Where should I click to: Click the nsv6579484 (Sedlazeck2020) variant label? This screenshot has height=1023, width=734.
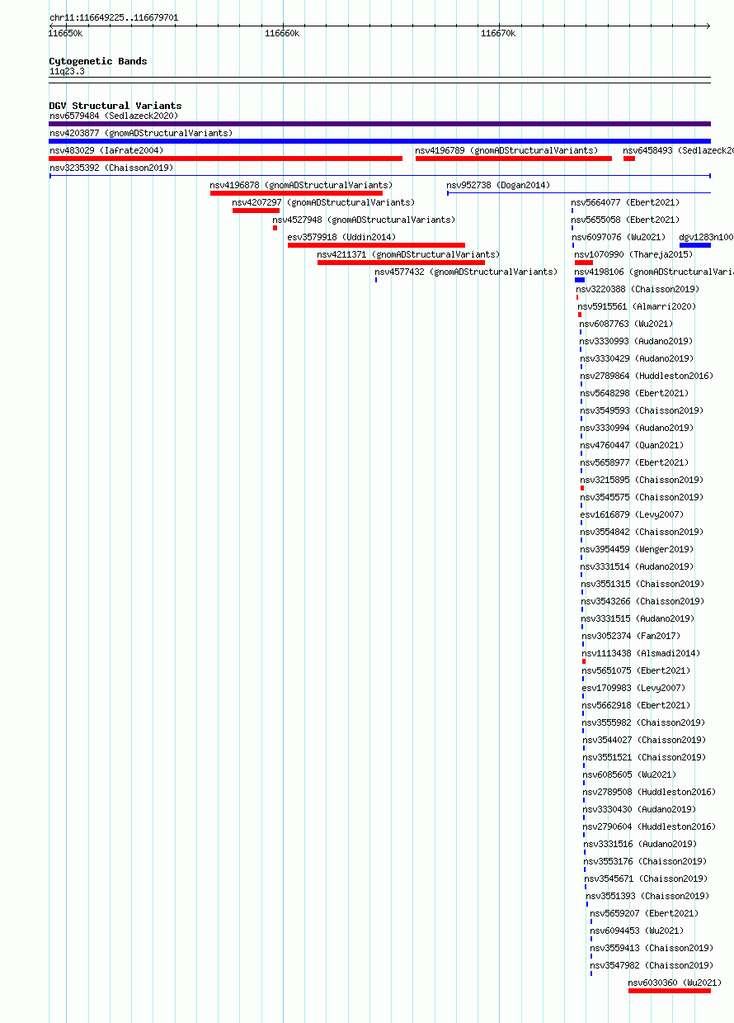click(x=114, y=116)
